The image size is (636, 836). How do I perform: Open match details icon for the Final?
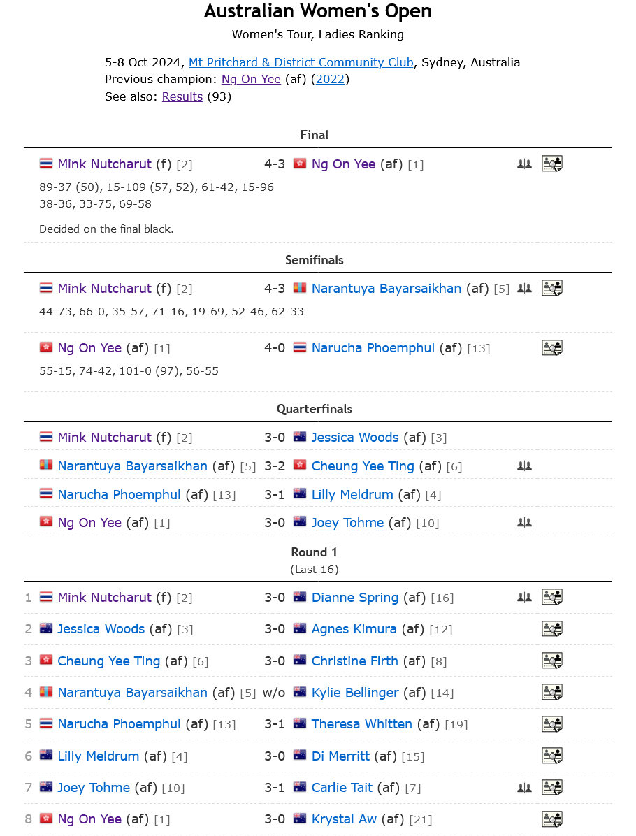[551, 164]
